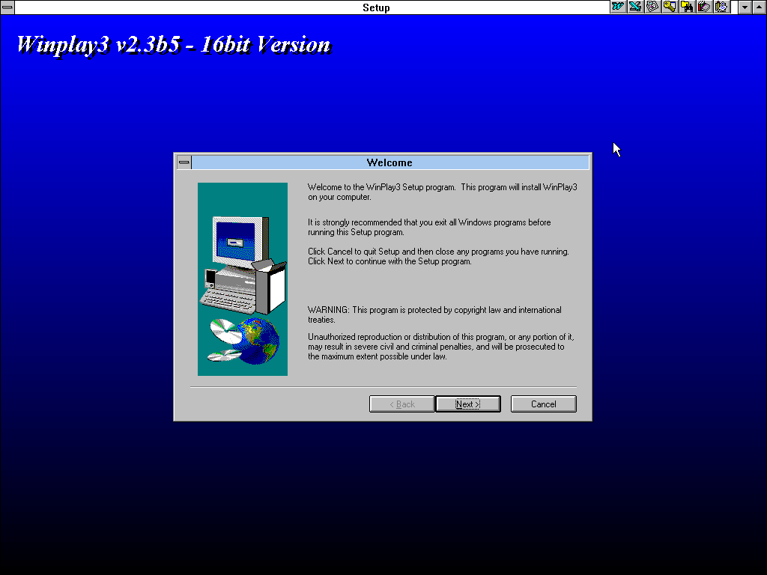This screenshot has width=767, height=575.
Task: Open the folder-with-binoculars Find File icon
Action: (687, 7)
